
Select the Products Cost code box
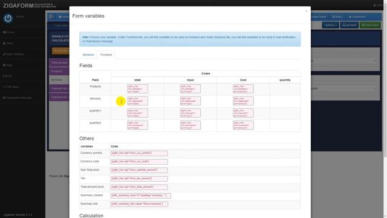point(243,89)
